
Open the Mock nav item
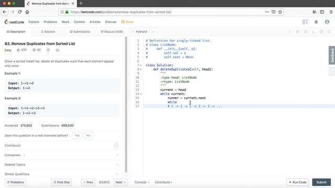(x=65, y=22)
